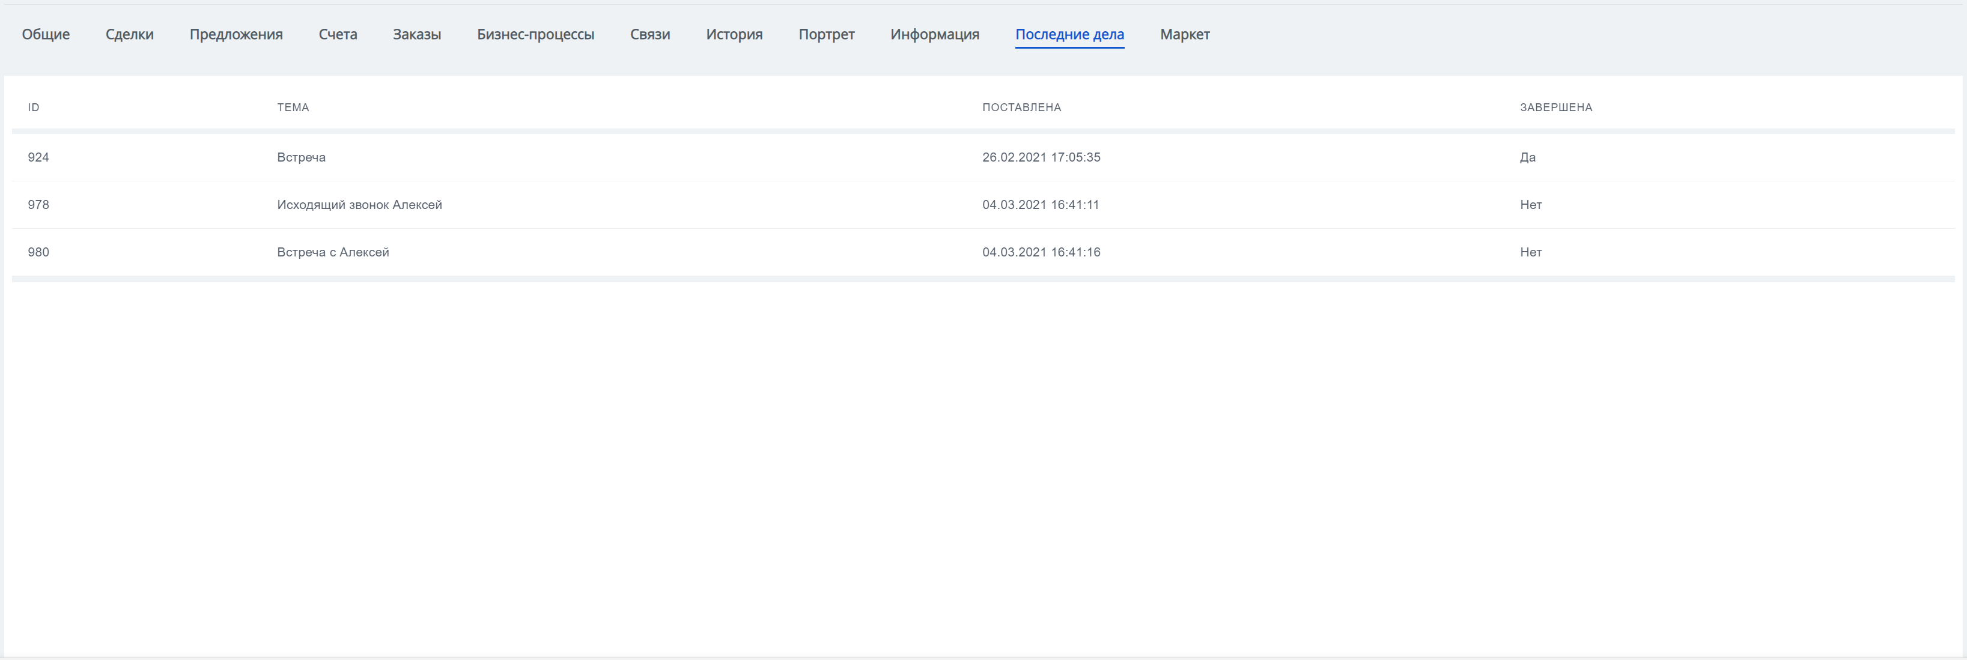
Task: Click 'Нет' in row 978
Action: tap(1530, 204)
